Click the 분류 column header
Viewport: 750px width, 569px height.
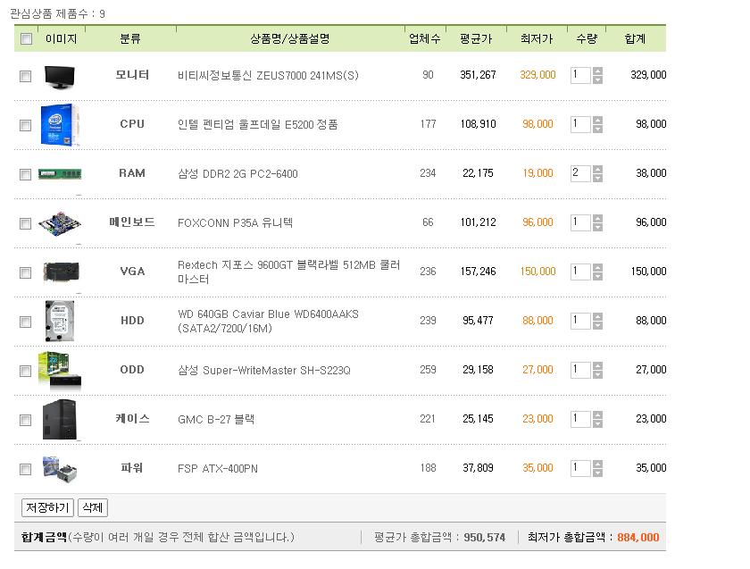130,38
